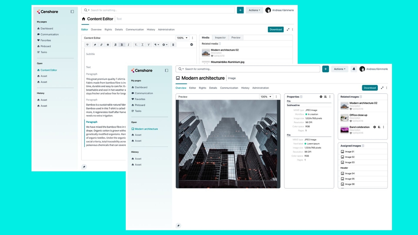Expand the paragraph style dropdown in the editor toolbar
This screenshot has width=418, height=235.
(x=157, y=45)
